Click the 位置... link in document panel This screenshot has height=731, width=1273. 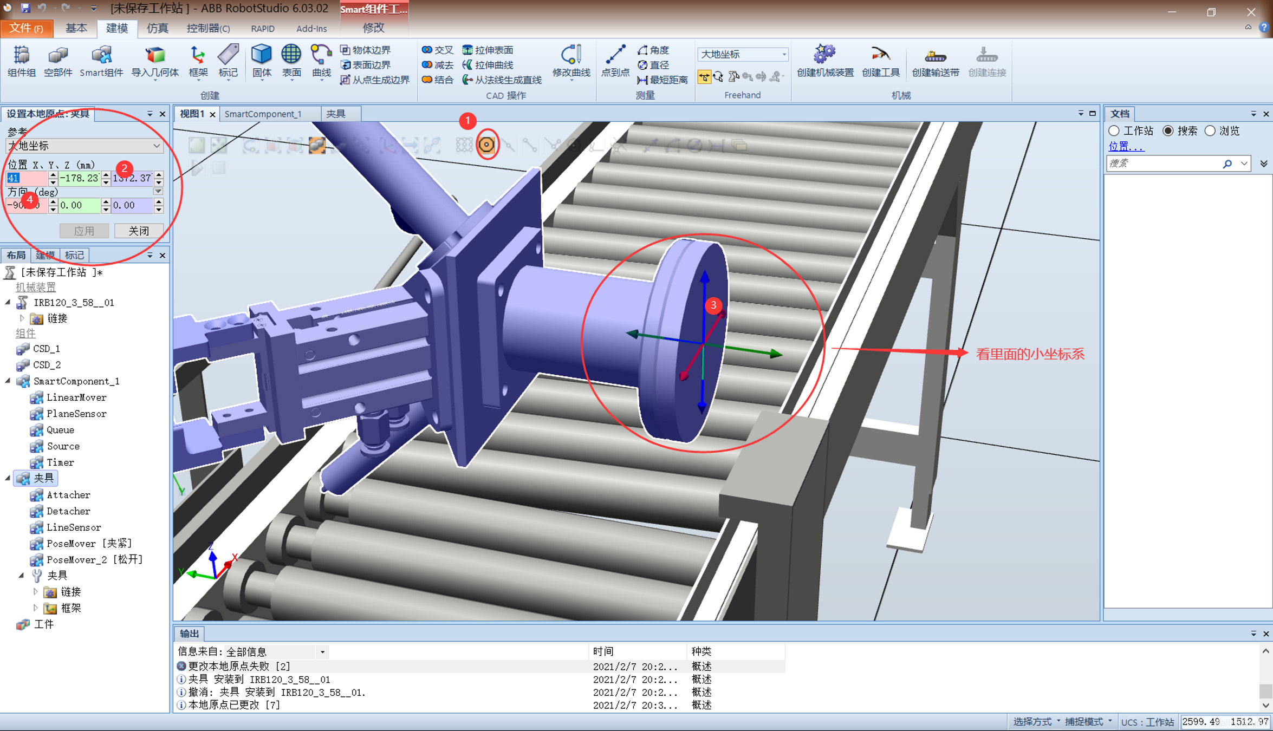(1126, 146)
